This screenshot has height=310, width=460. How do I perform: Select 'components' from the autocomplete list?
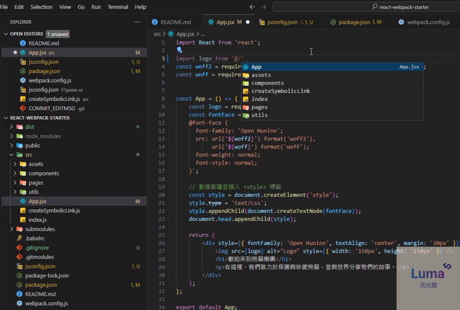point(267,83)
